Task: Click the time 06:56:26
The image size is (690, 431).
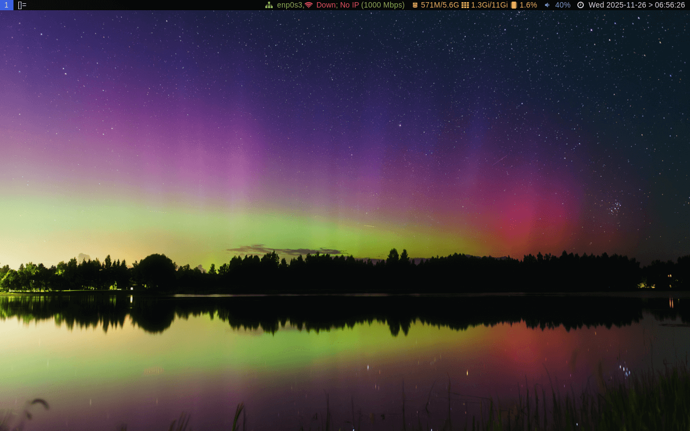Action: (670, 5)
